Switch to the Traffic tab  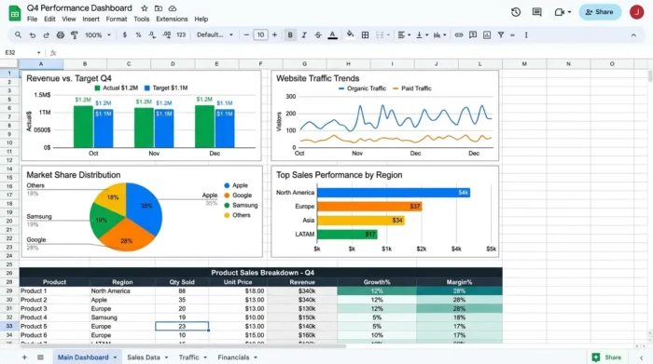point(188,357)
